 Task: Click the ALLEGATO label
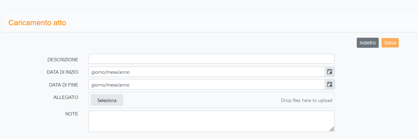[x=66, y=97]
